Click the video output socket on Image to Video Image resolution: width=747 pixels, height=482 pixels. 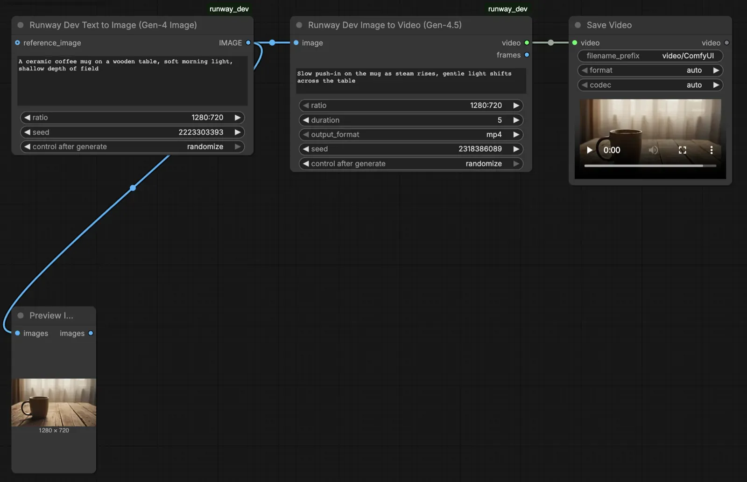point(527,43)
